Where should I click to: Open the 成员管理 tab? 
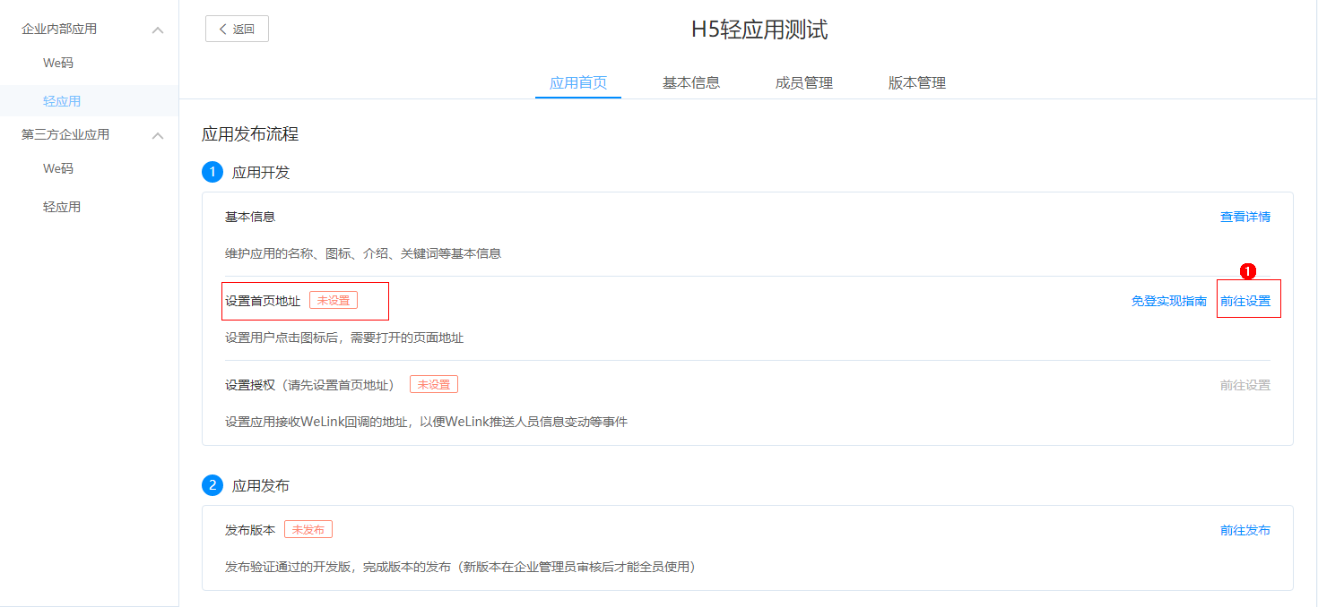pyautogui.click(x=804, y=83)
